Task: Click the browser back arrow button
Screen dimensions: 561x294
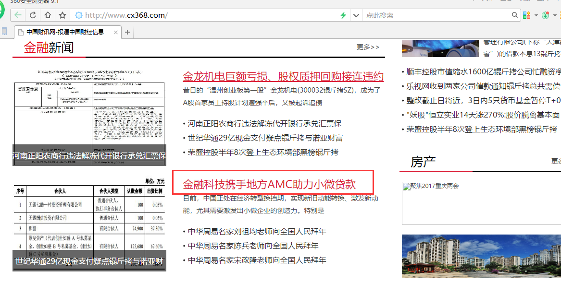Action: click(18, 15)
